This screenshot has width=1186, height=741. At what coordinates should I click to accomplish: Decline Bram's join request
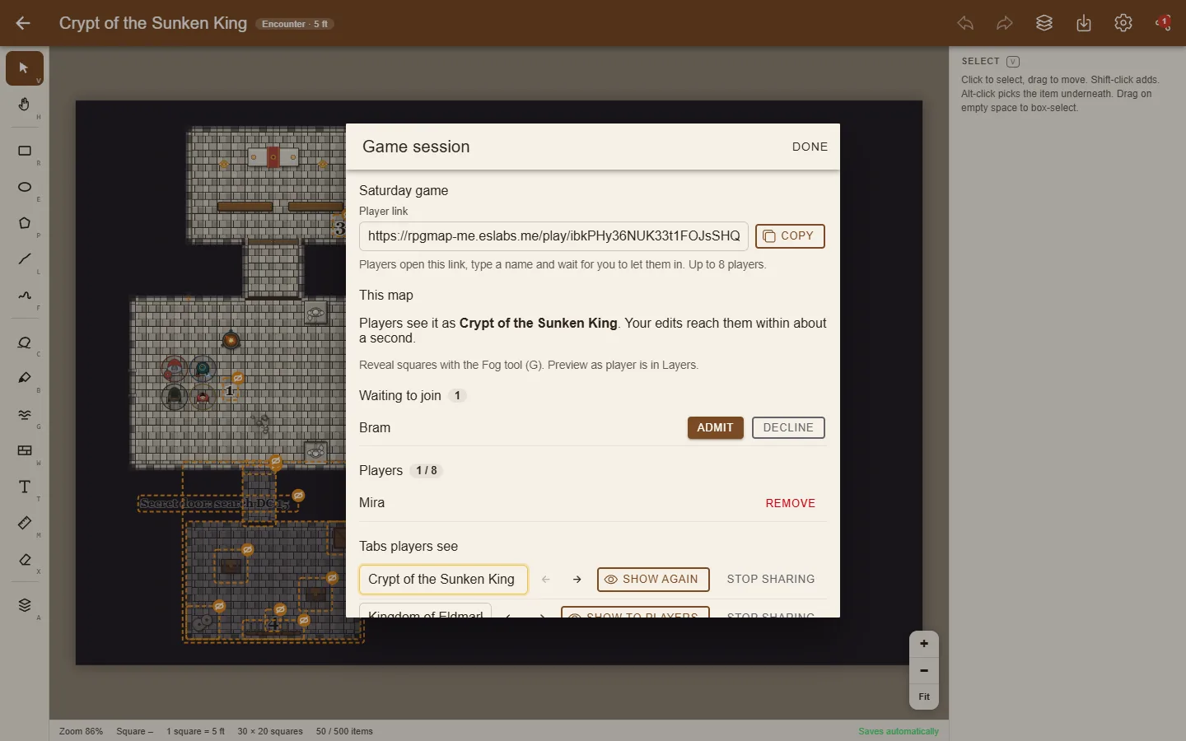788,428
